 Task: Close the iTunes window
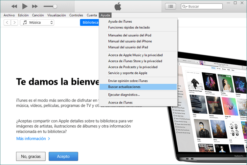point(242,3)
